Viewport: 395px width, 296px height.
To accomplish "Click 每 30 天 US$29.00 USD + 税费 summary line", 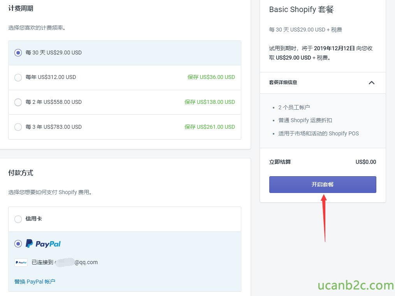I will (305, 30).
